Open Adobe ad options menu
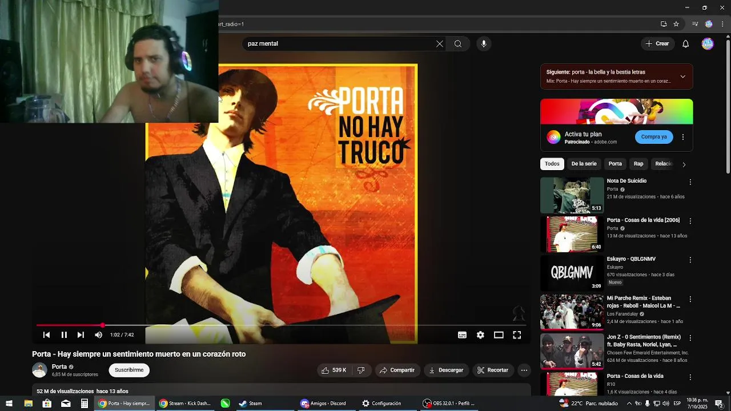731x411 pixels. pos(683,137)
